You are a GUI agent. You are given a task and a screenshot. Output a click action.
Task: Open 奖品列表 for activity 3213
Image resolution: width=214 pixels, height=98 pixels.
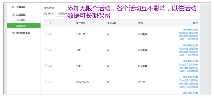point(193,49)
